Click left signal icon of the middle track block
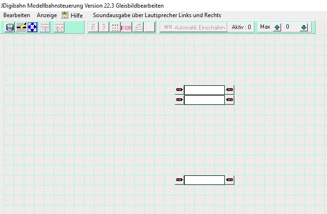This screenshot has height=214, width=327. click(x=179, y=100)
